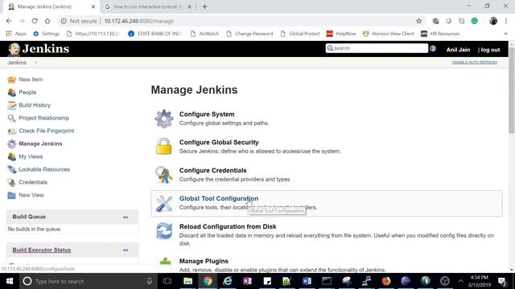Click the Jenkins logo in header
The image size is (515, 289).
39,49
